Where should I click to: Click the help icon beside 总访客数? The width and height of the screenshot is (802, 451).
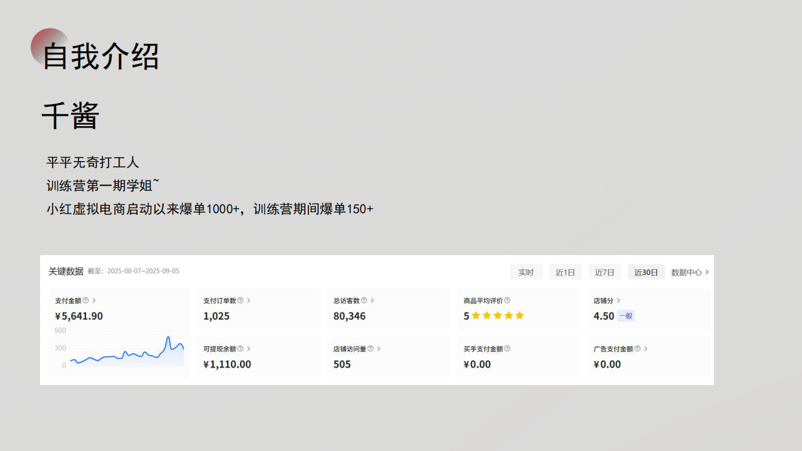(x=364, y=300)
